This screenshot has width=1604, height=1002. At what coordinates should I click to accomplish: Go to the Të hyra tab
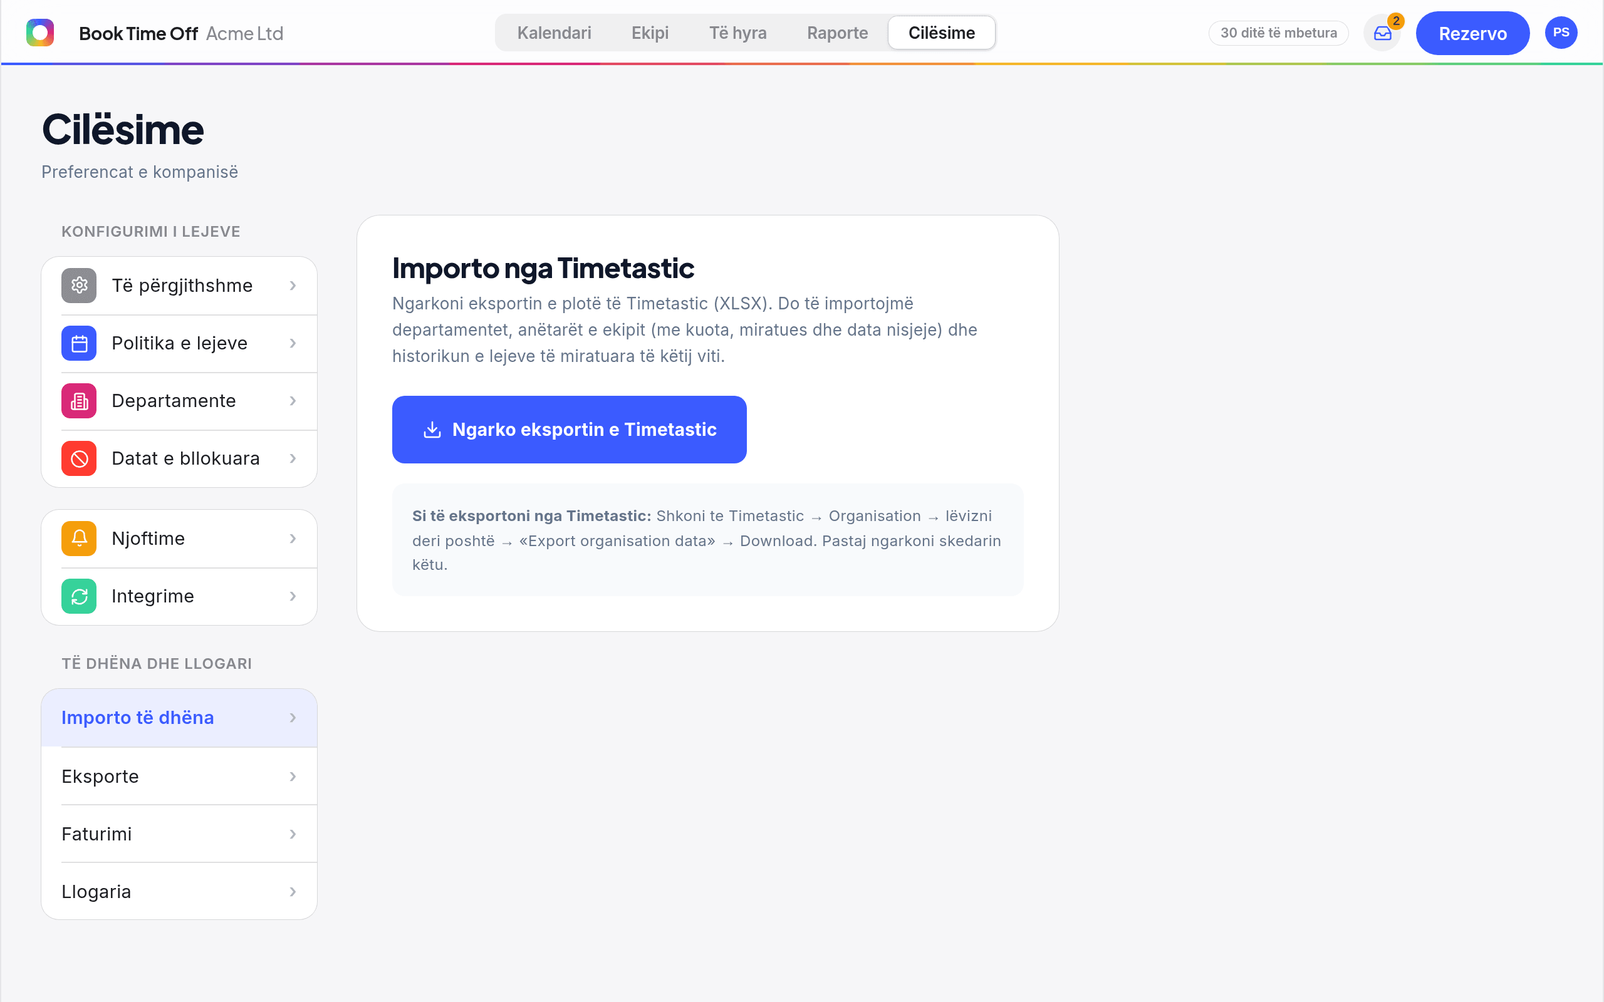click(737, 33)
